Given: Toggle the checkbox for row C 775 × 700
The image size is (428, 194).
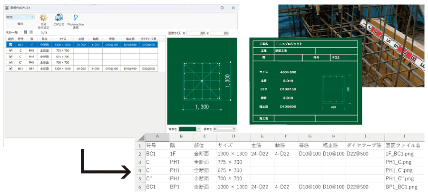Looking at the screenshot, I should click(10, 50).
